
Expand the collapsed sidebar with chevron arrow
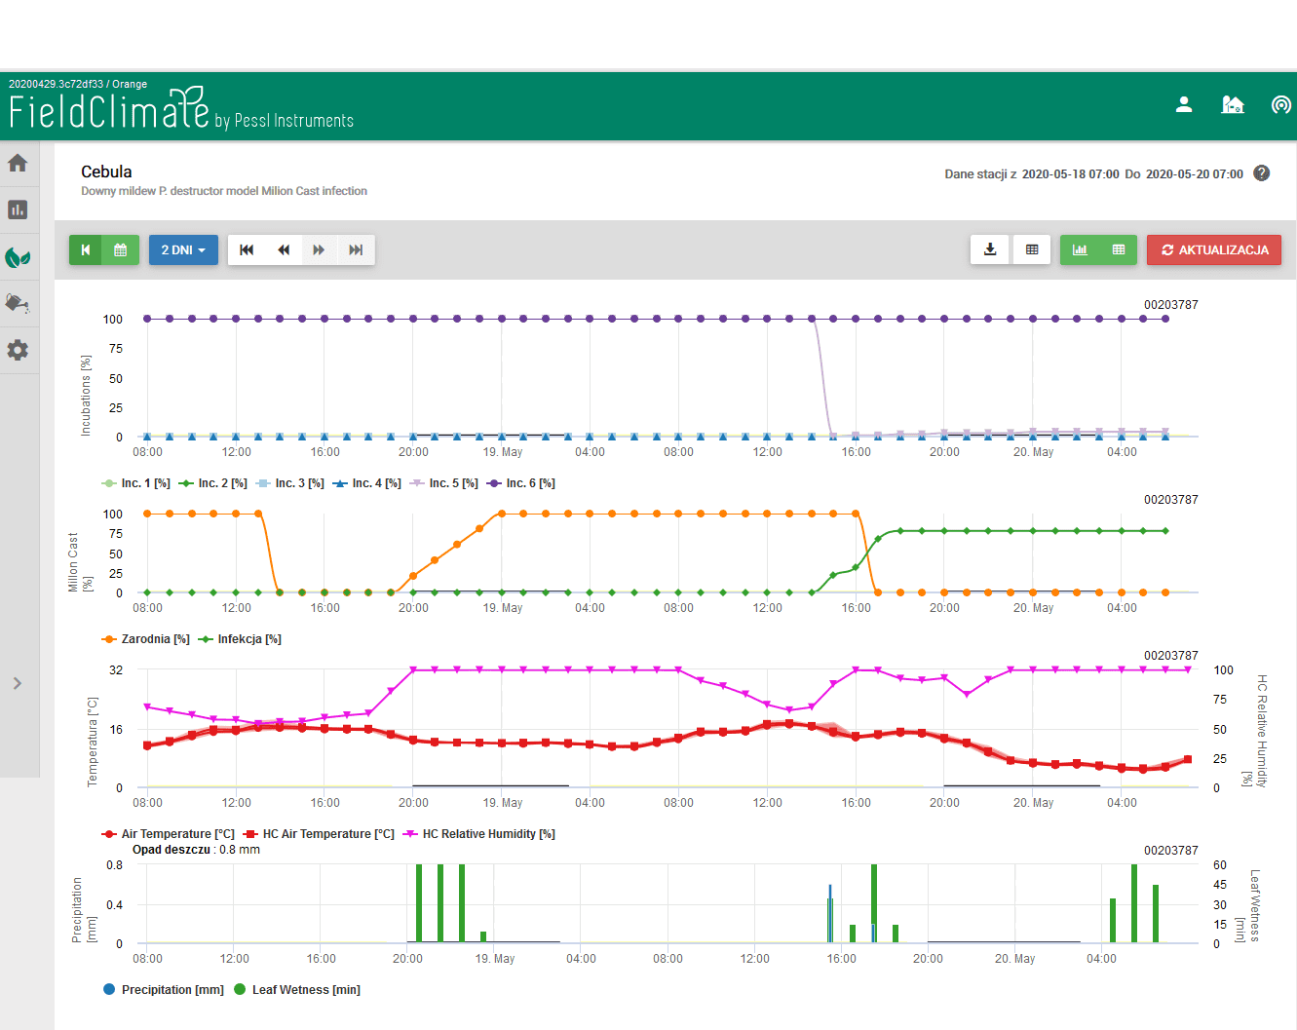coord(18,683)
